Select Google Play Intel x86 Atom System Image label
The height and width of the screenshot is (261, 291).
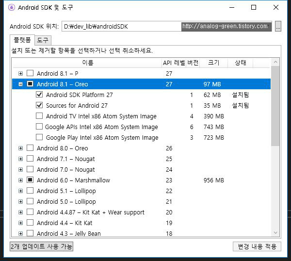coord(102,138)
